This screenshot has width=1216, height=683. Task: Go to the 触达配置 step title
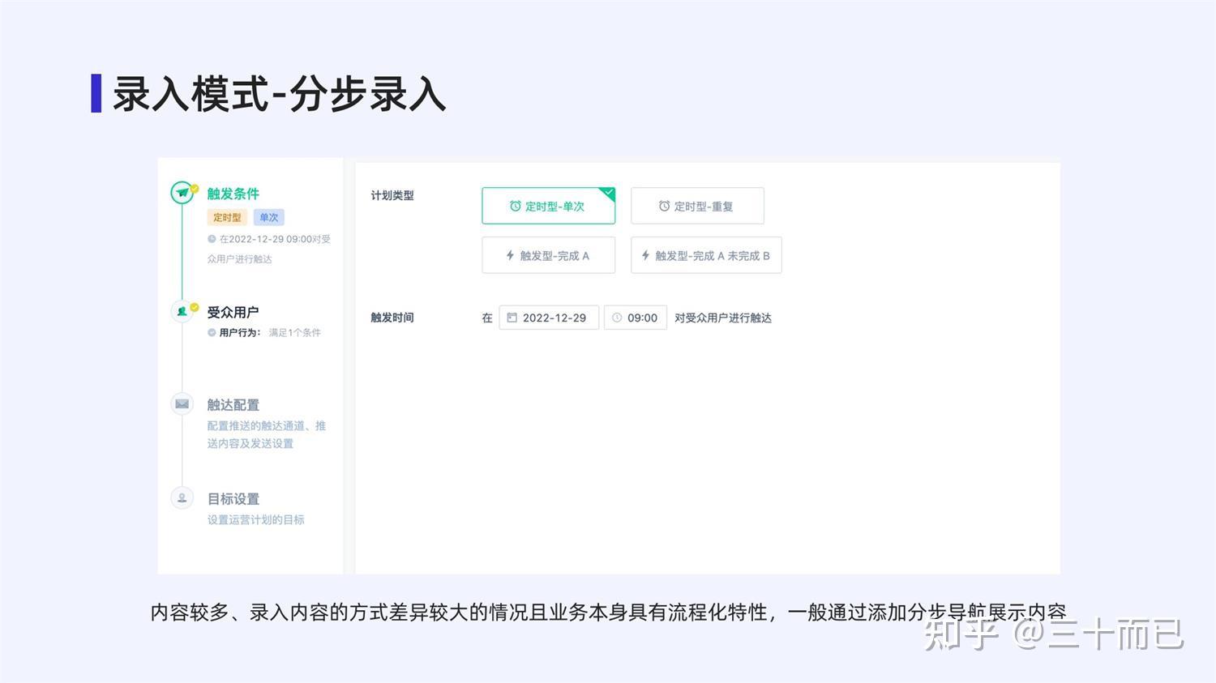point(233,404)
